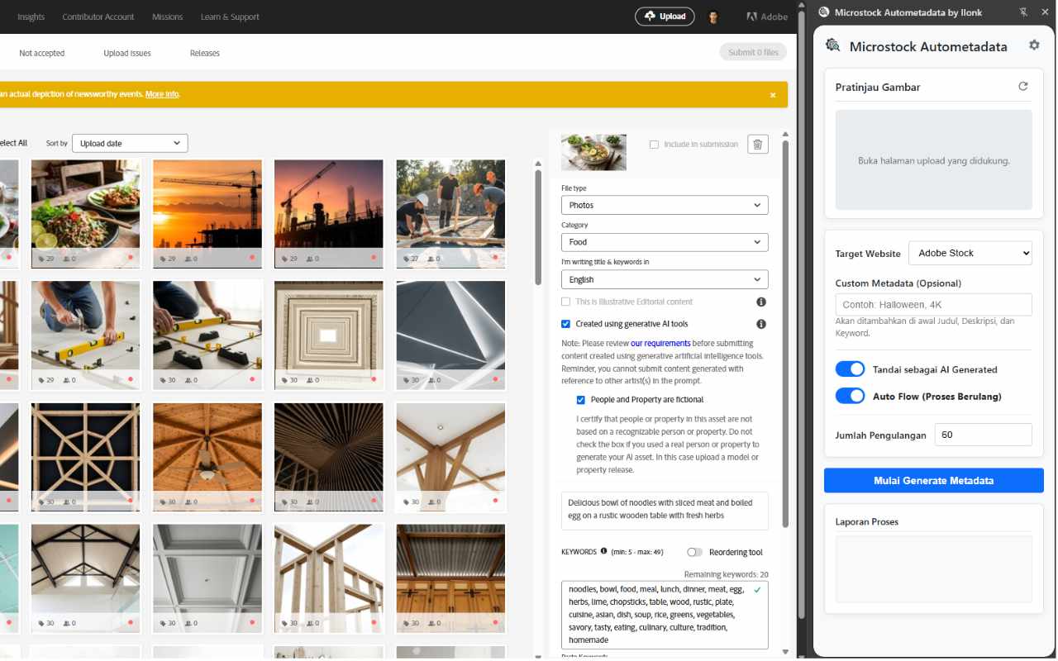Click the Jumlah Pengulangan number field
Image resolution: width=1058 pixels, height=661 pixels.
984,435
